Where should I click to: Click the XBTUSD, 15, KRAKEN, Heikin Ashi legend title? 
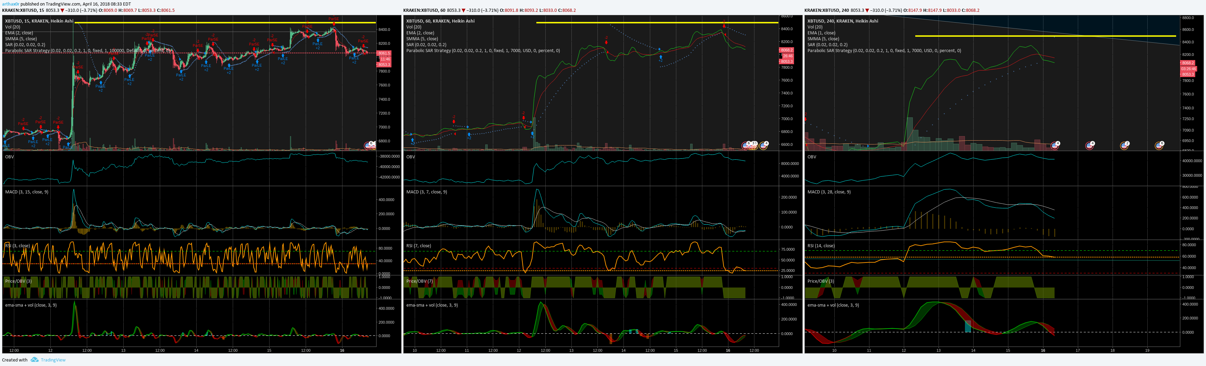click(39, 21)
